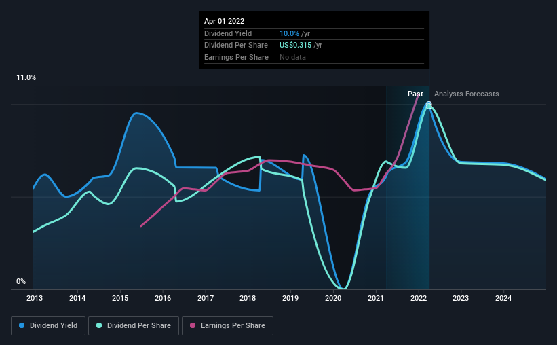This screenshot has width=557, height=345.
Task: Click the 2019 x-axis label
Action: click(290, 298)
